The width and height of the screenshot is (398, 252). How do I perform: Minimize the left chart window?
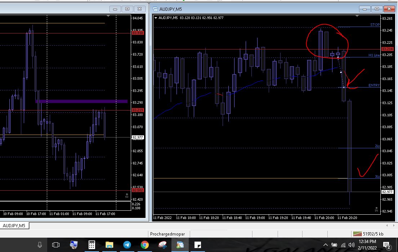115,9
